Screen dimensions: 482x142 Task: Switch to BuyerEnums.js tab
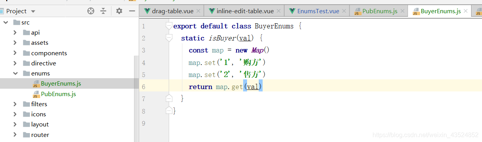pyautogui.click(x=440, y=11)
